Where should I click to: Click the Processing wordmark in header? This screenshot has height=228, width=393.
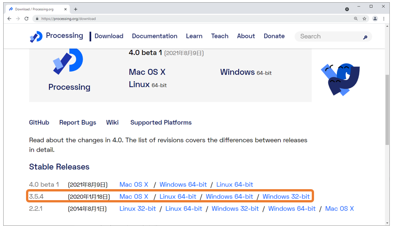(64, 36)
